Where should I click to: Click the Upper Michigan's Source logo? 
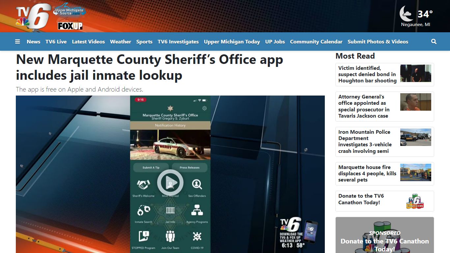pyautogui.click(x=70, y=11)
